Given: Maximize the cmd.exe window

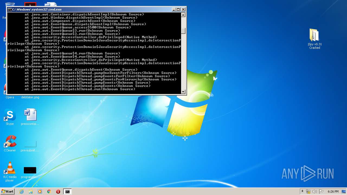Looking at the screenshot, I should tap(178, 9).
